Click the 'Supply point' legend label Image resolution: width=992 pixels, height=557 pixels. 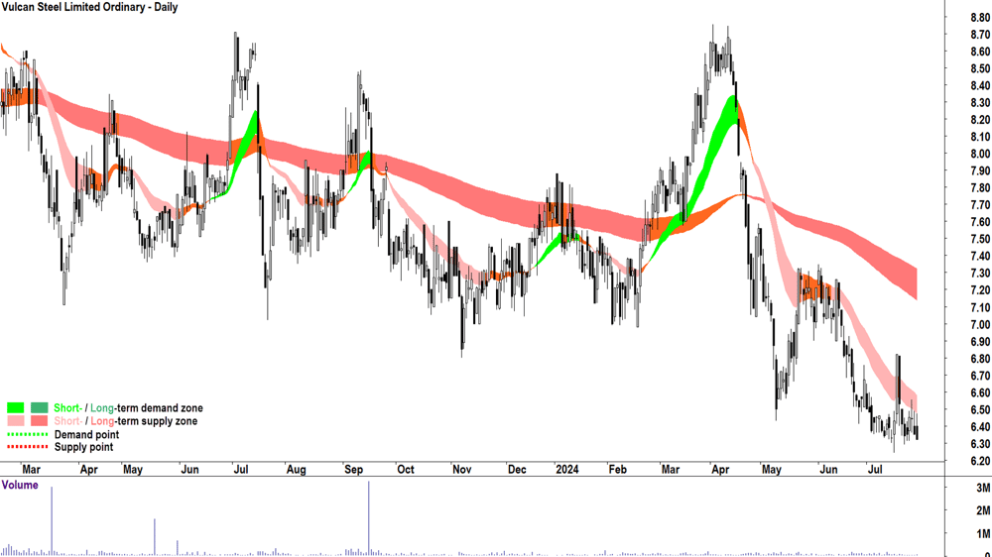(x=83, y=447)
